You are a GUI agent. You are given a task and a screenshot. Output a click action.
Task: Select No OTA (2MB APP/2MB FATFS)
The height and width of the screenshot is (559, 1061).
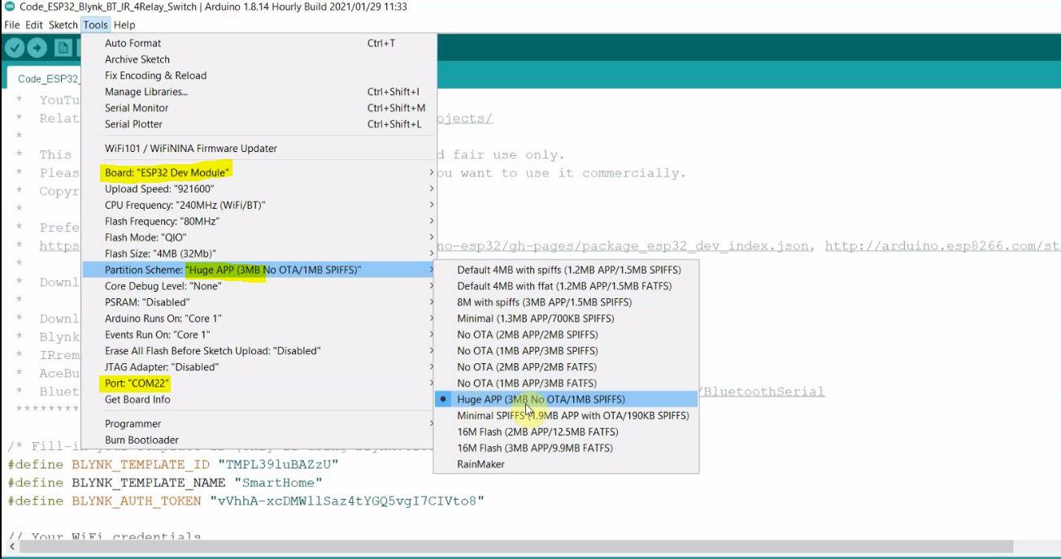point(566,367)
